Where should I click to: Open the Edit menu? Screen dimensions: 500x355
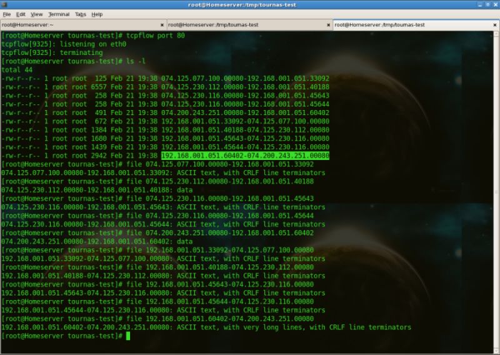[x=21, y=14]
